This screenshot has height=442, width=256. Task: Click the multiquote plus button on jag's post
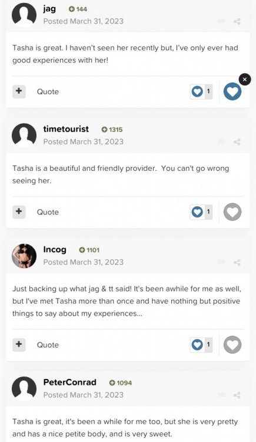coord(19,91)
